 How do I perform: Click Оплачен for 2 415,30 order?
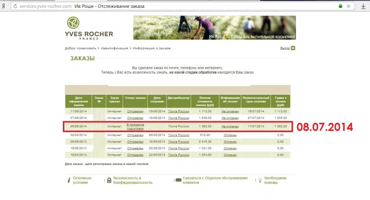tap(230, 142)
